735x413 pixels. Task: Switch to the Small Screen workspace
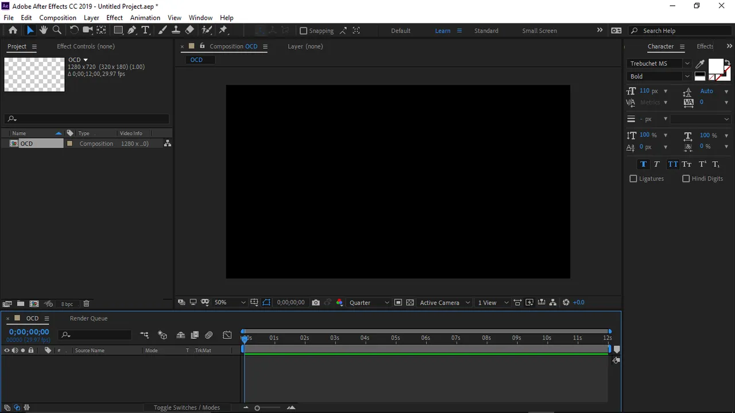click(539, 31)
